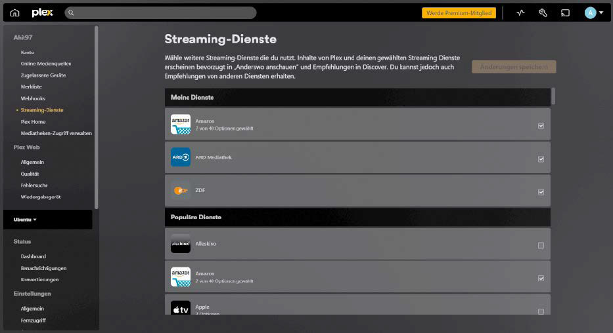The width and height of the screenshot is (613, 333).
Task: Click the services list scrollbar
Action: coord(553,96)
